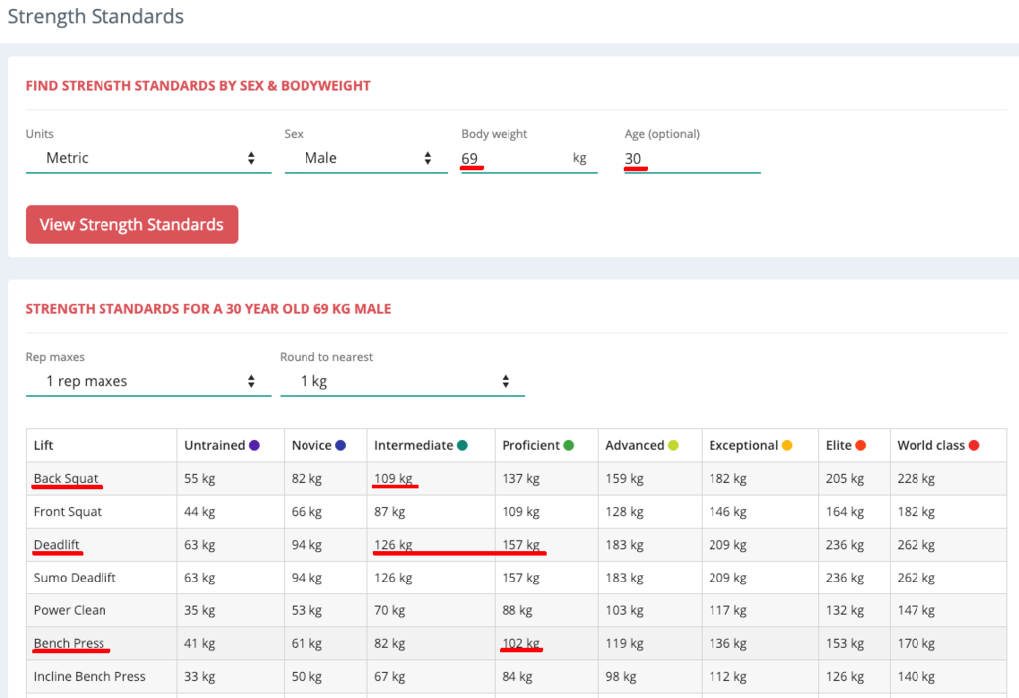Click the red World class level dot

974,446
